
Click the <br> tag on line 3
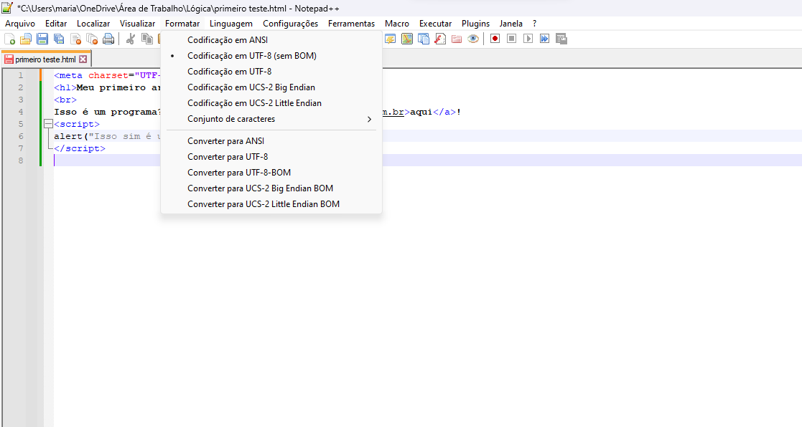tap(65, 100)
